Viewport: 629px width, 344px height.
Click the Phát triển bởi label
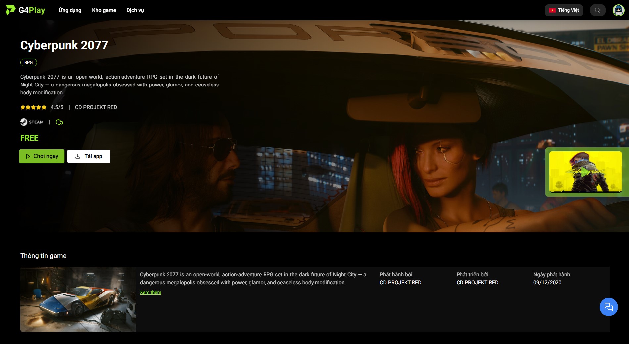pyautogui.click(x=472, y=275)
